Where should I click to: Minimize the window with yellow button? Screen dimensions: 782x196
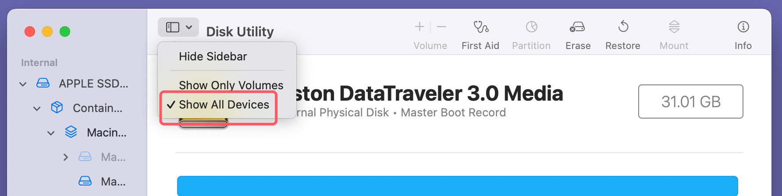coord(47,31)
